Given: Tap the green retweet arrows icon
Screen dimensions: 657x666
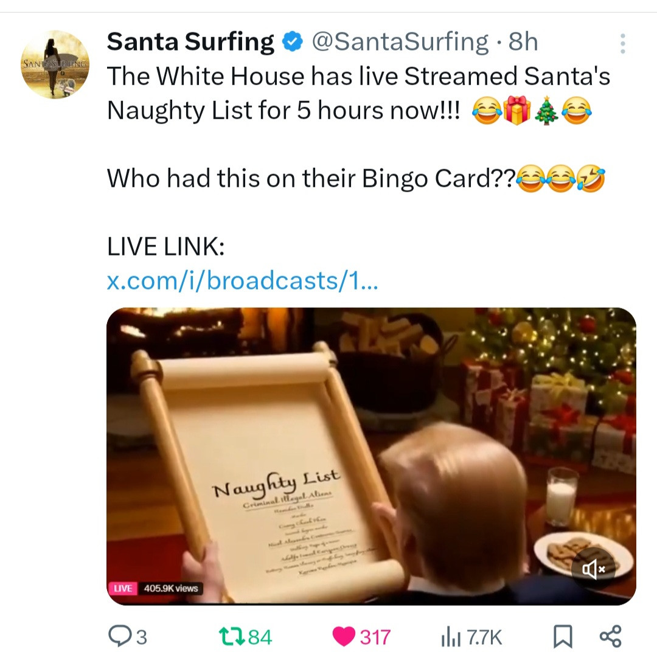Looking at the screenshot, I should 232,637.
